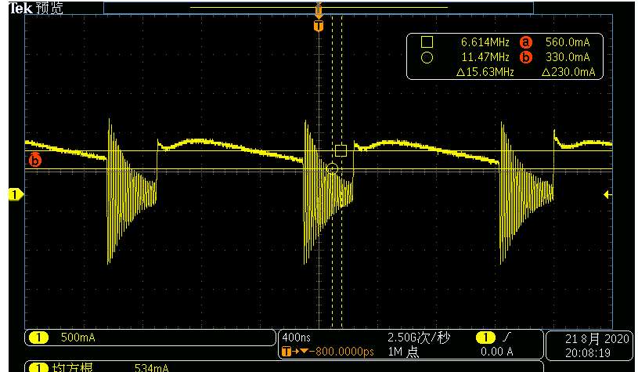Viewport: 638px width, 372px height.
Task: Click the date 21 8月 2020 readout
Action: click(x=597, y=338)
